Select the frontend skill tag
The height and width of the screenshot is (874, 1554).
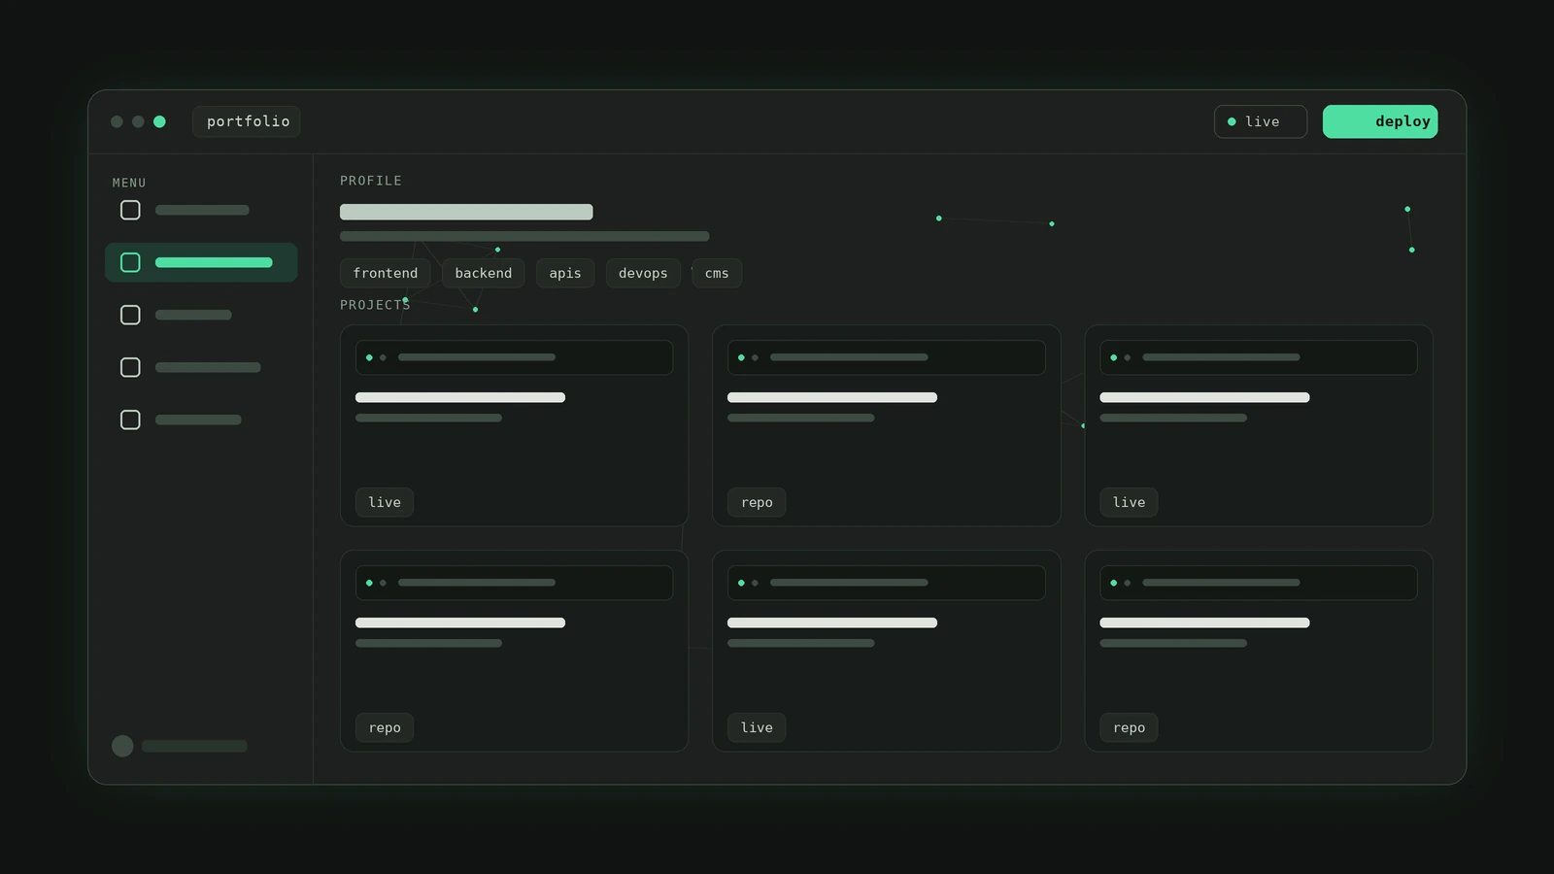coord(385,273)
